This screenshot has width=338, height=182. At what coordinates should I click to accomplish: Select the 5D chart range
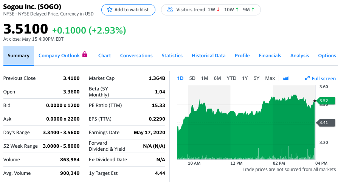[x=192, y=78]
